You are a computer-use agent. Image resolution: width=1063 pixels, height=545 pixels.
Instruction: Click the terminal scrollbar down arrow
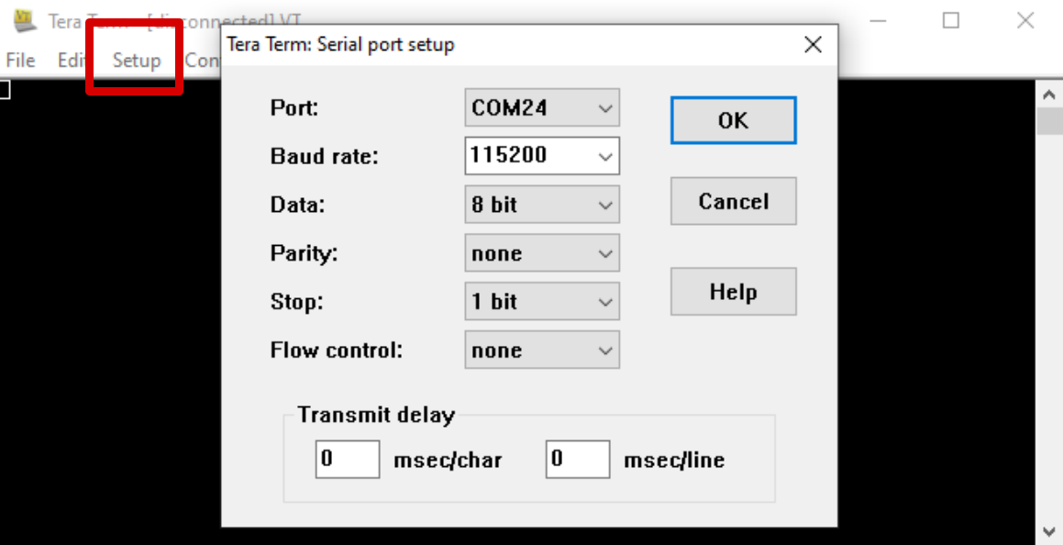[1049, 530]
